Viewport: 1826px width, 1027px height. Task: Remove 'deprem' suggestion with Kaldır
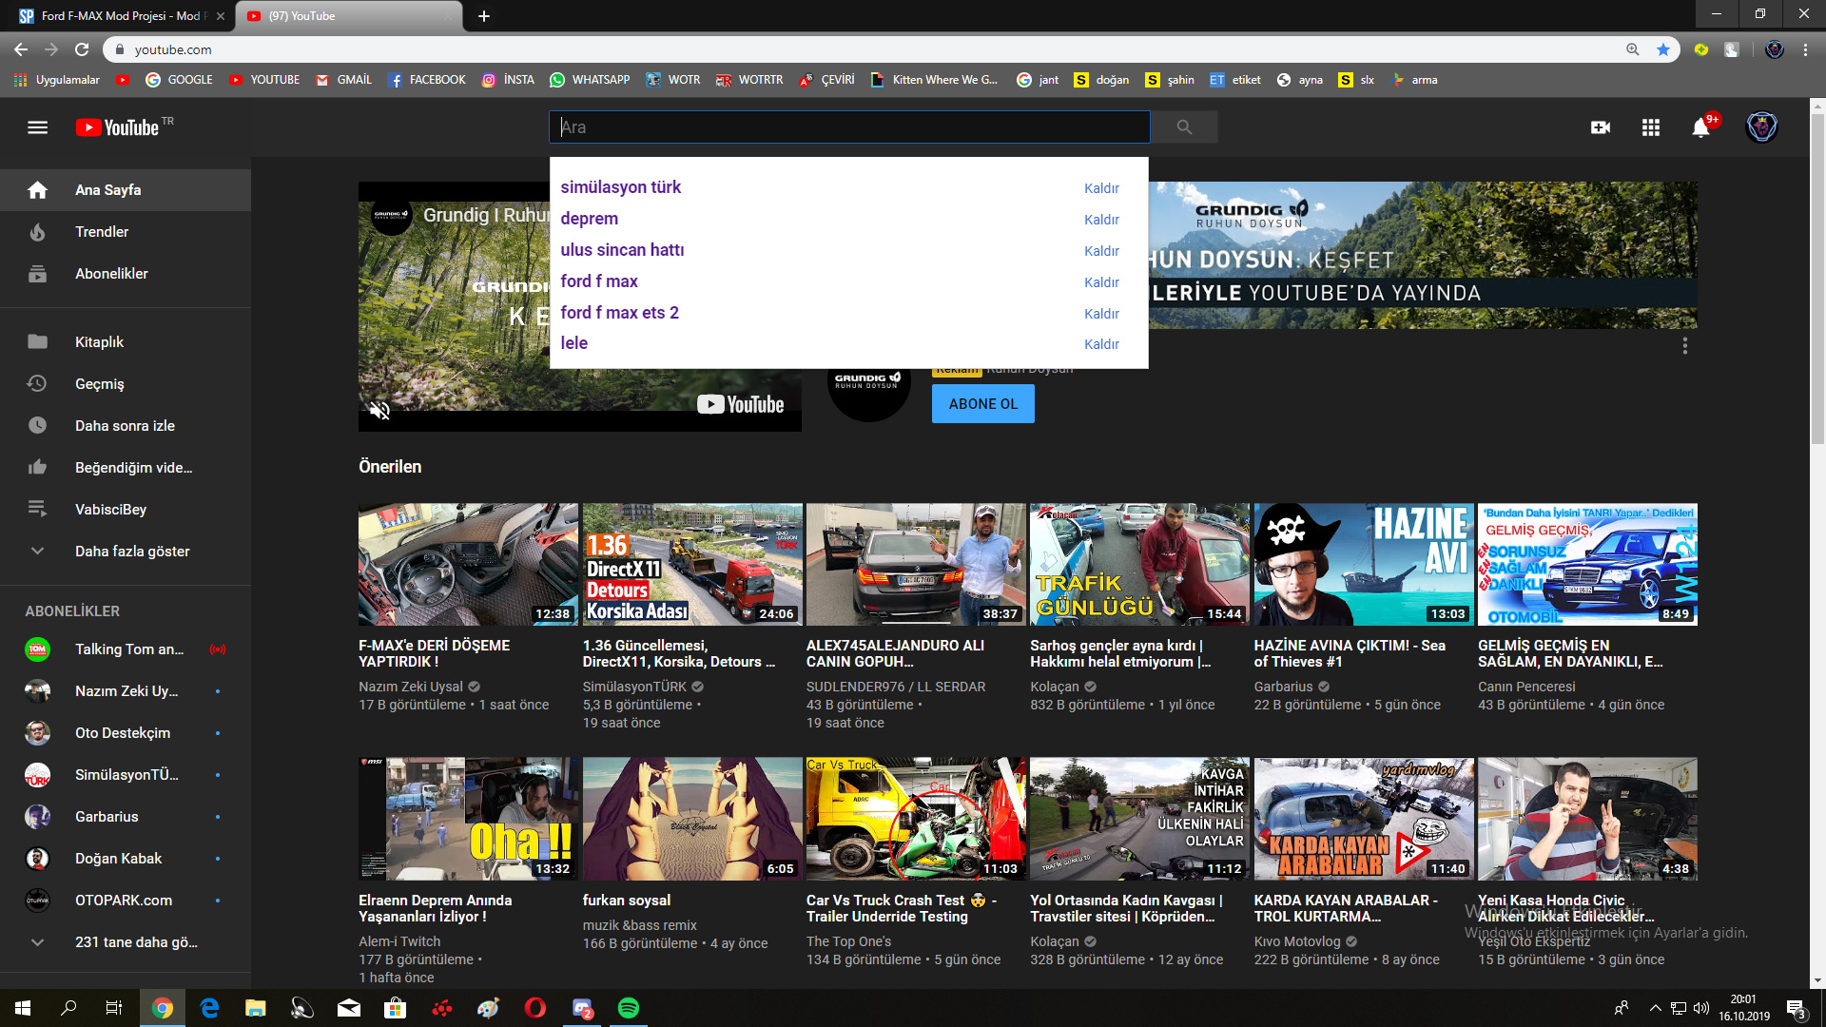click(1101, 220)
